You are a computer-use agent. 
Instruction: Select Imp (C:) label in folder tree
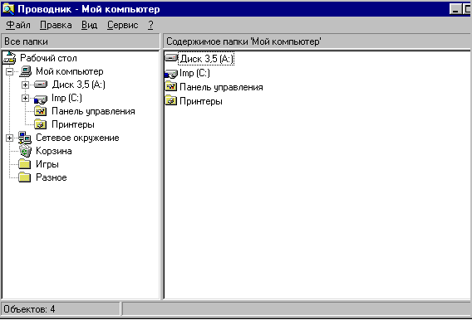pyautogui.click(x=66, y=98)
